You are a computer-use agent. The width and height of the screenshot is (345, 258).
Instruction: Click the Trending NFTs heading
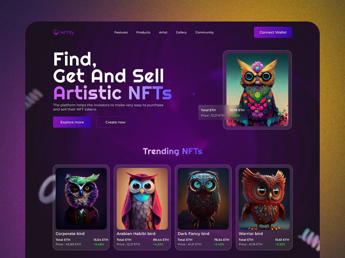(172, 151)
